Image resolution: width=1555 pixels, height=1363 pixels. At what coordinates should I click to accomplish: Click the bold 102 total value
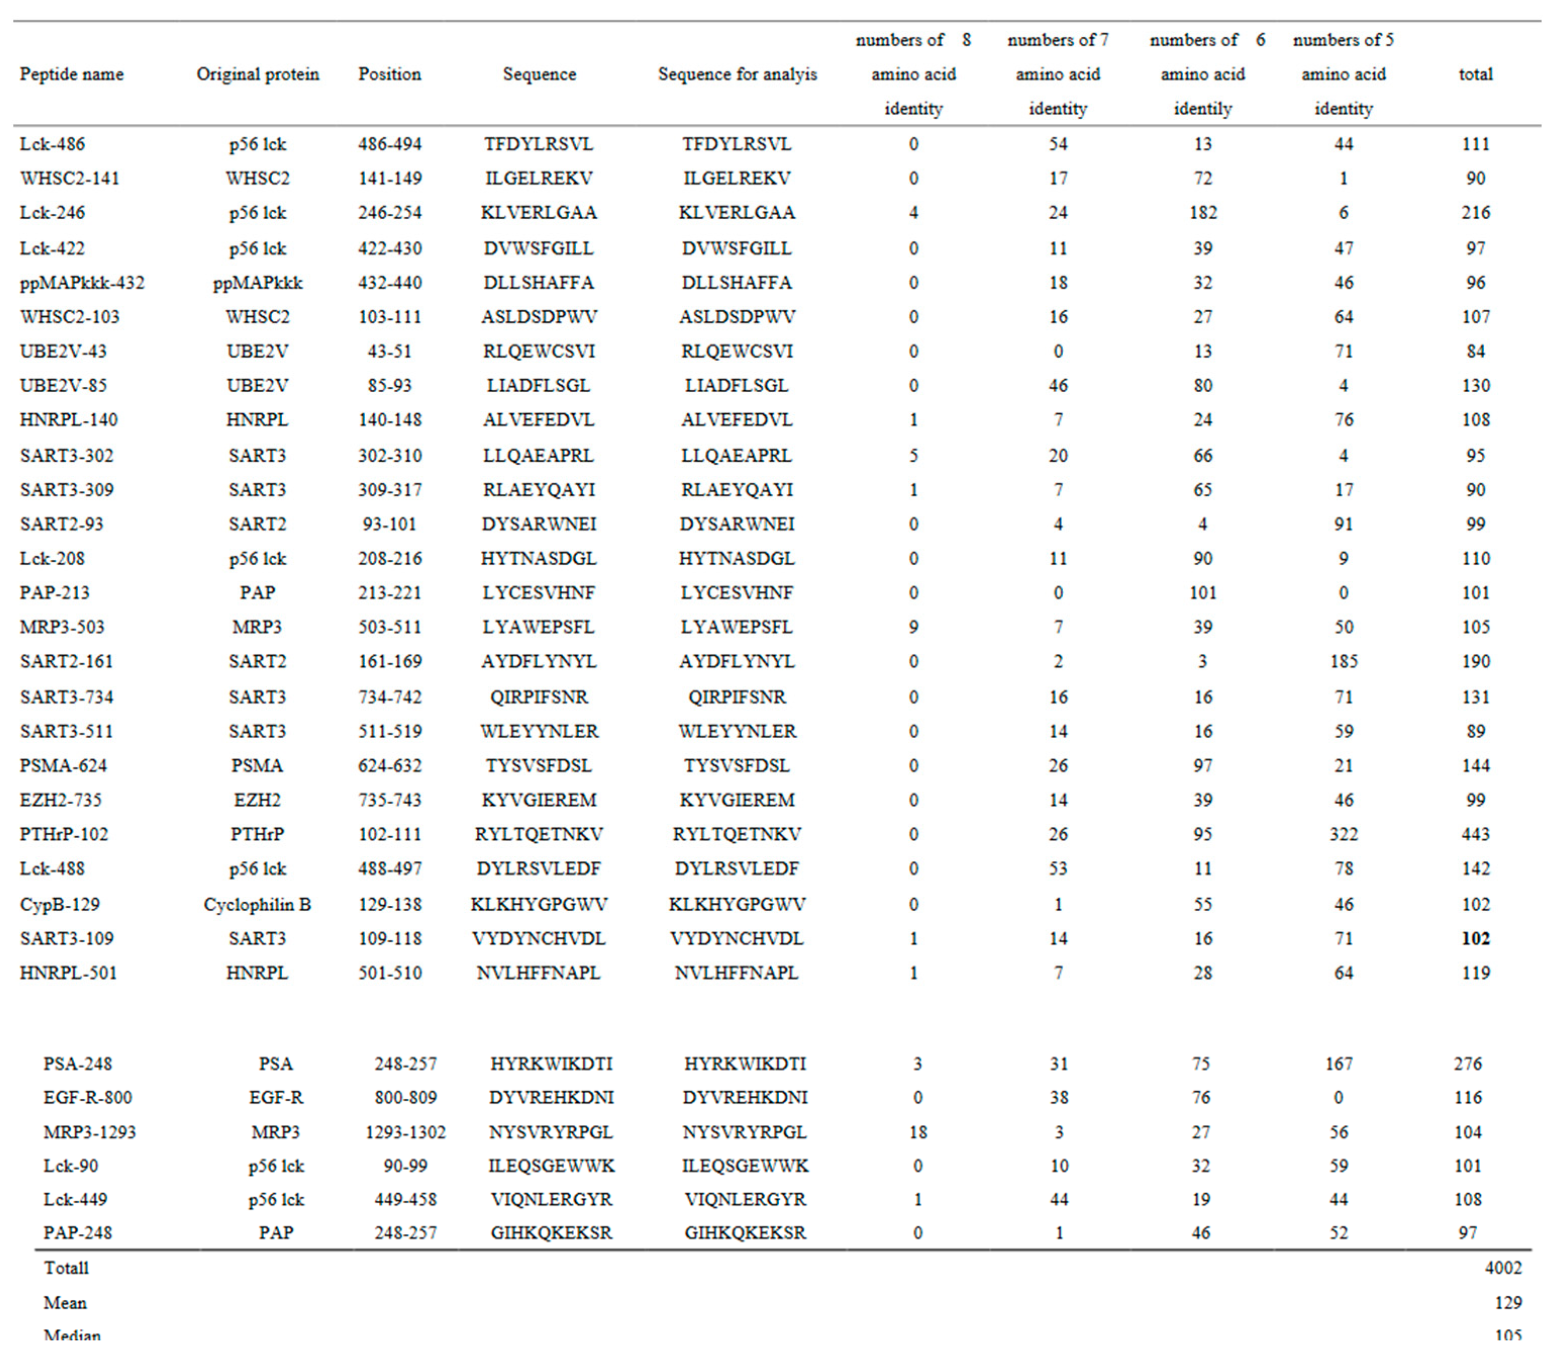pyautogui.click(x=1475, y=939)
